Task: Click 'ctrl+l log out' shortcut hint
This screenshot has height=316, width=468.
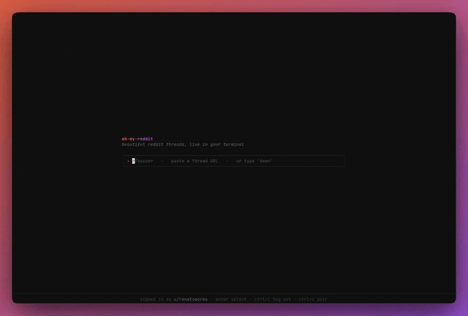Action: 273,299
